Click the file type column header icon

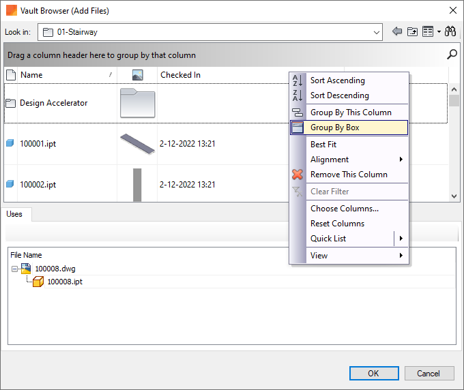(x=11, y=75)
